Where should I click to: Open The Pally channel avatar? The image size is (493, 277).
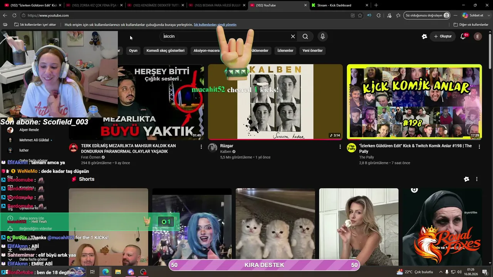351,148
